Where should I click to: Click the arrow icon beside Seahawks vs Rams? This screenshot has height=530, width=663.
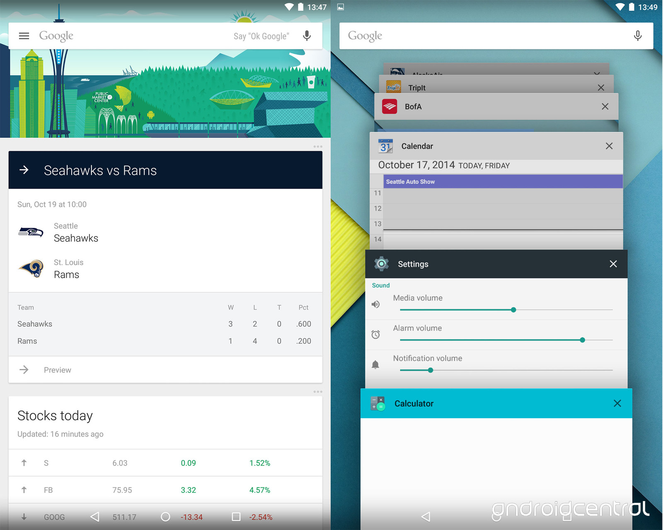(24, 170)
